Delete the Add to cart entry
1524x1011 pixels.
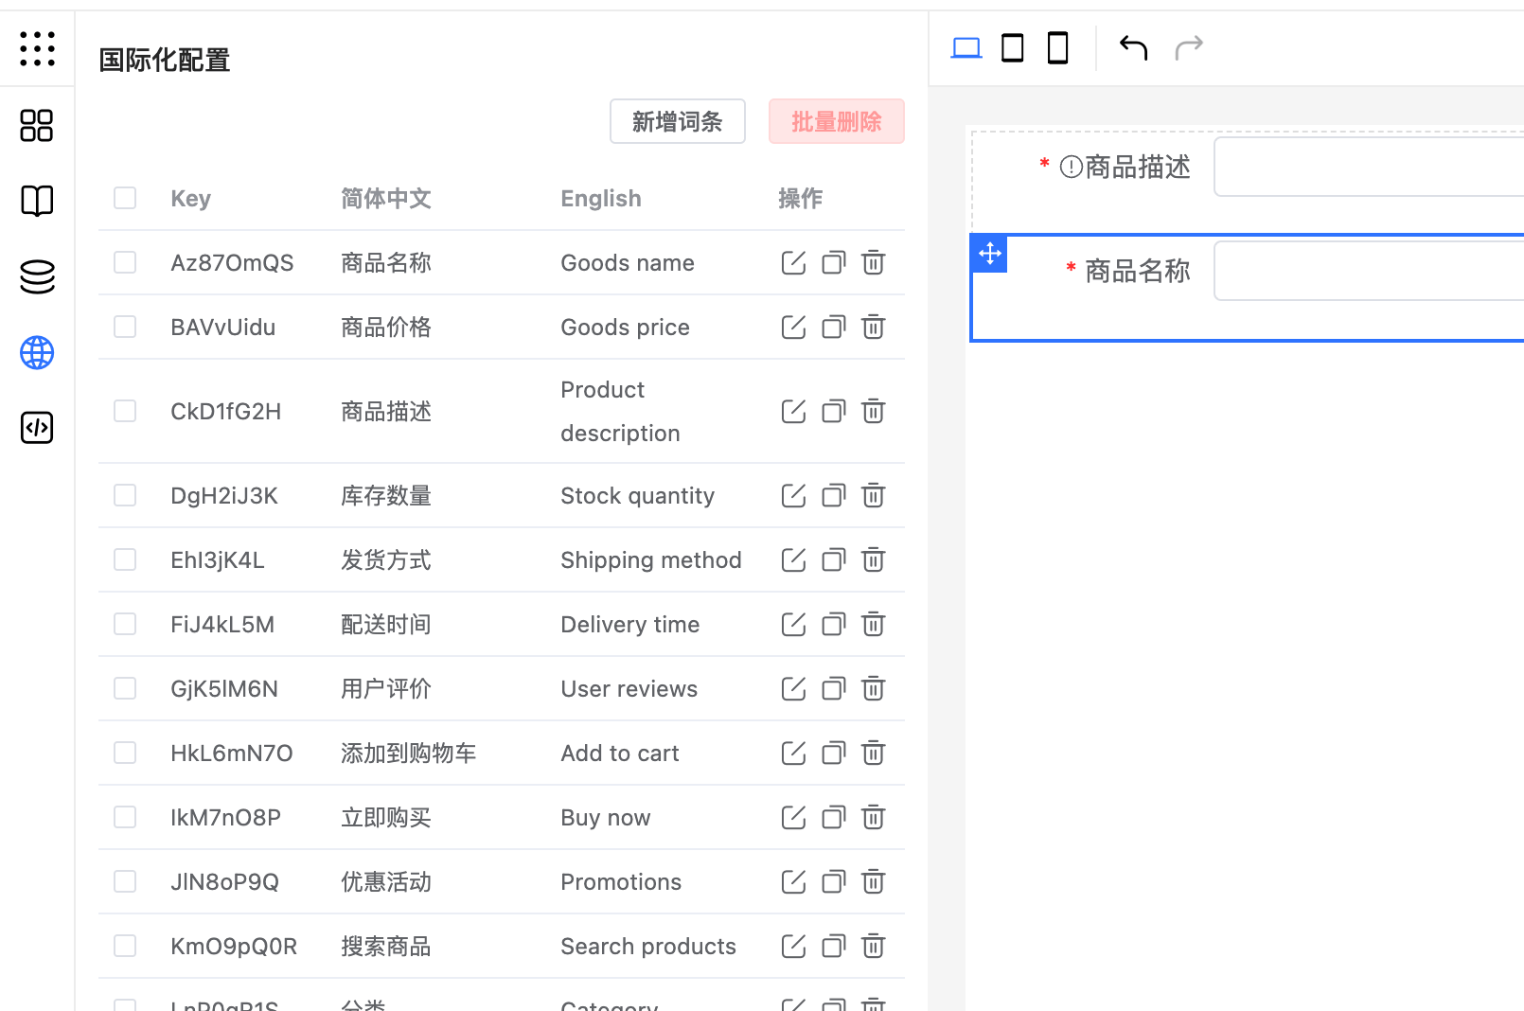[873, 754]
